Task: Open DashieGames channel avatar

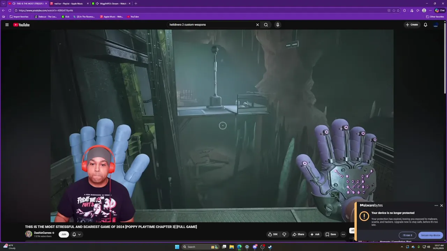Action: pos(29,234)
